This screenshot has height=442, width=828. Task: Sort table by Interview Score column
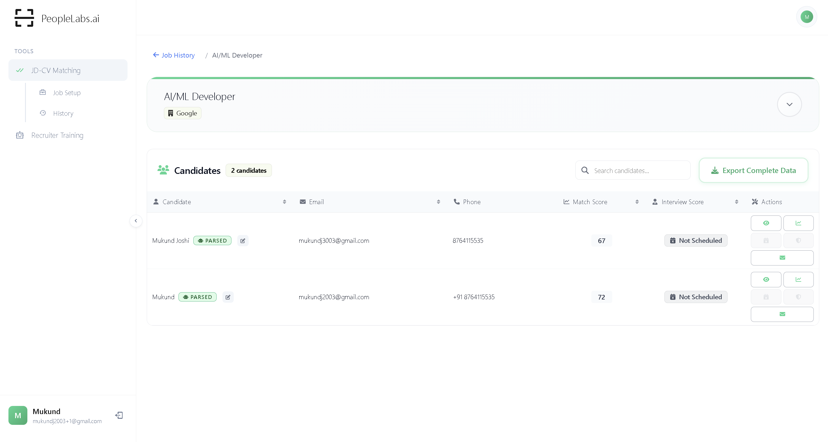click(736, 202)
